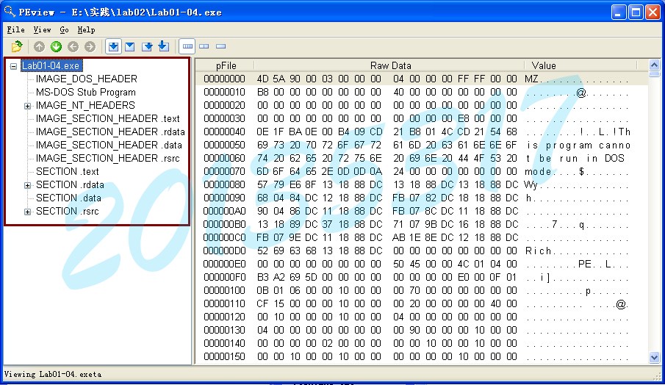Open the File menu
The height and width of the screenshot is (385, 665).
pos(15,30)
